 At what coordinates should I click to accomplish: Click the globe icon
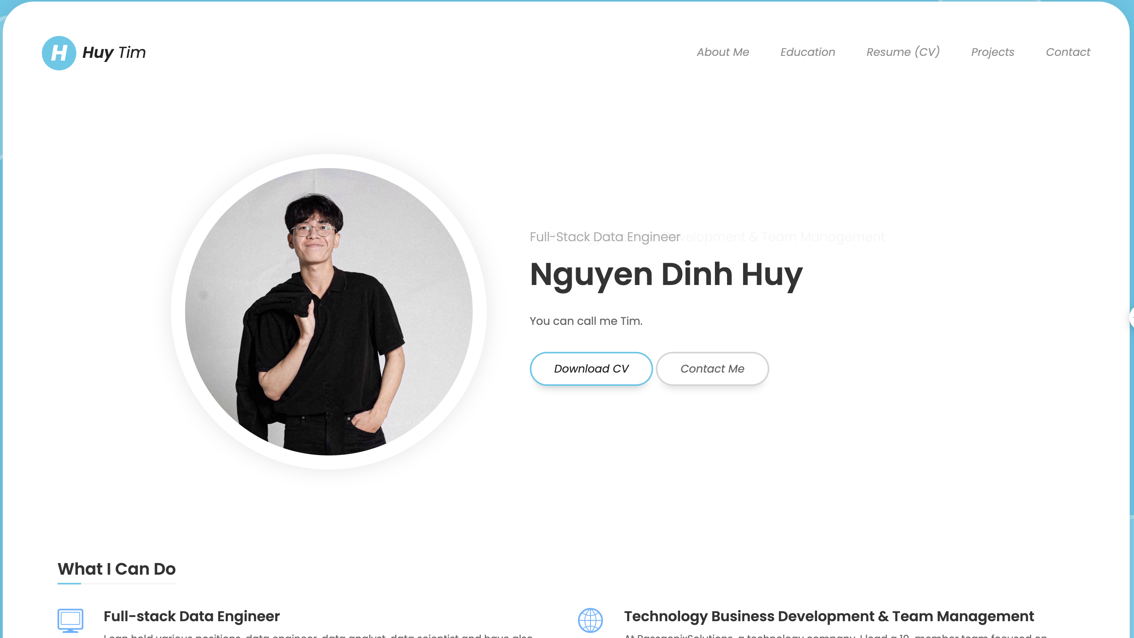pos(590,620)
